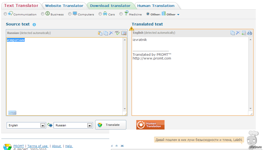263x150 pixels.
Task: Copy the translated text icon
Action: click(x=232, y=33)
